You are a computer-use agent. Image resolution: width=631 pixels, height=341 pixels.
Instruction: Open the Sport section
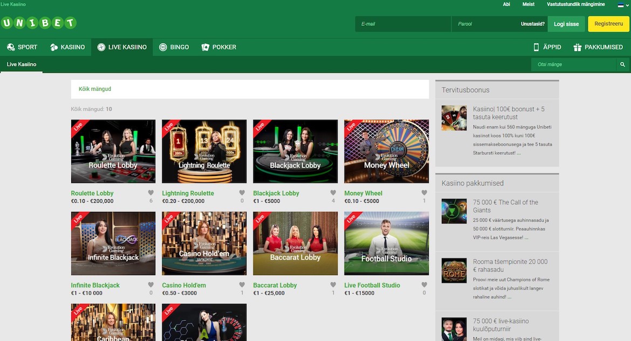tap(22, 47)
